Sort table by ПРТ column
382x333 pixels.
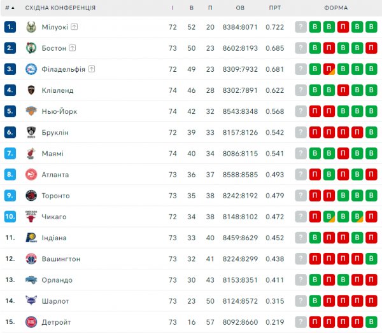pyautogui.click(x=274, y=8)
